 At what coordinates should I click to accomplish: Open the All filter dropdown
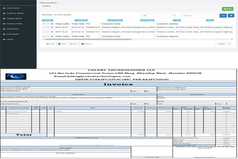(158, 16)
